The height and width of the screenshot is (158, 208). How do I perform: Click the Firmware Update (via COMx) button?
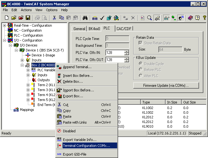point(166,86)
